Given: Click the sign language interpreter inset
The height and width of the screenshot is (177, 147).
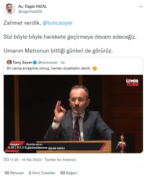Looking at the screenshot, I should pyautogui.click(x=123, y=143).
